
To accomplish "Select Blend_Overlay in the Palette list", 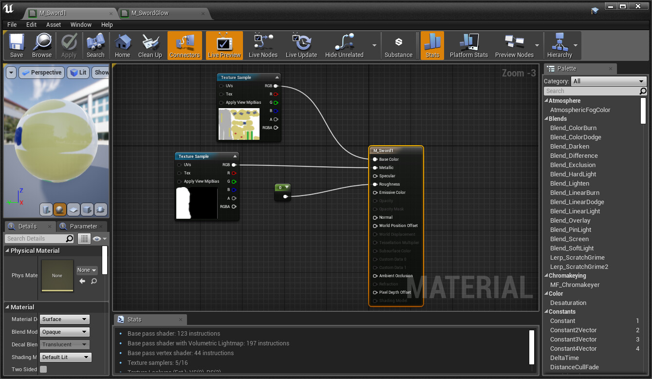I will [570, 220].
